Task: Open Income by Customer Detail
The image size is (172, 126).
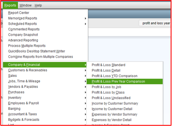Action: (125, 109)
